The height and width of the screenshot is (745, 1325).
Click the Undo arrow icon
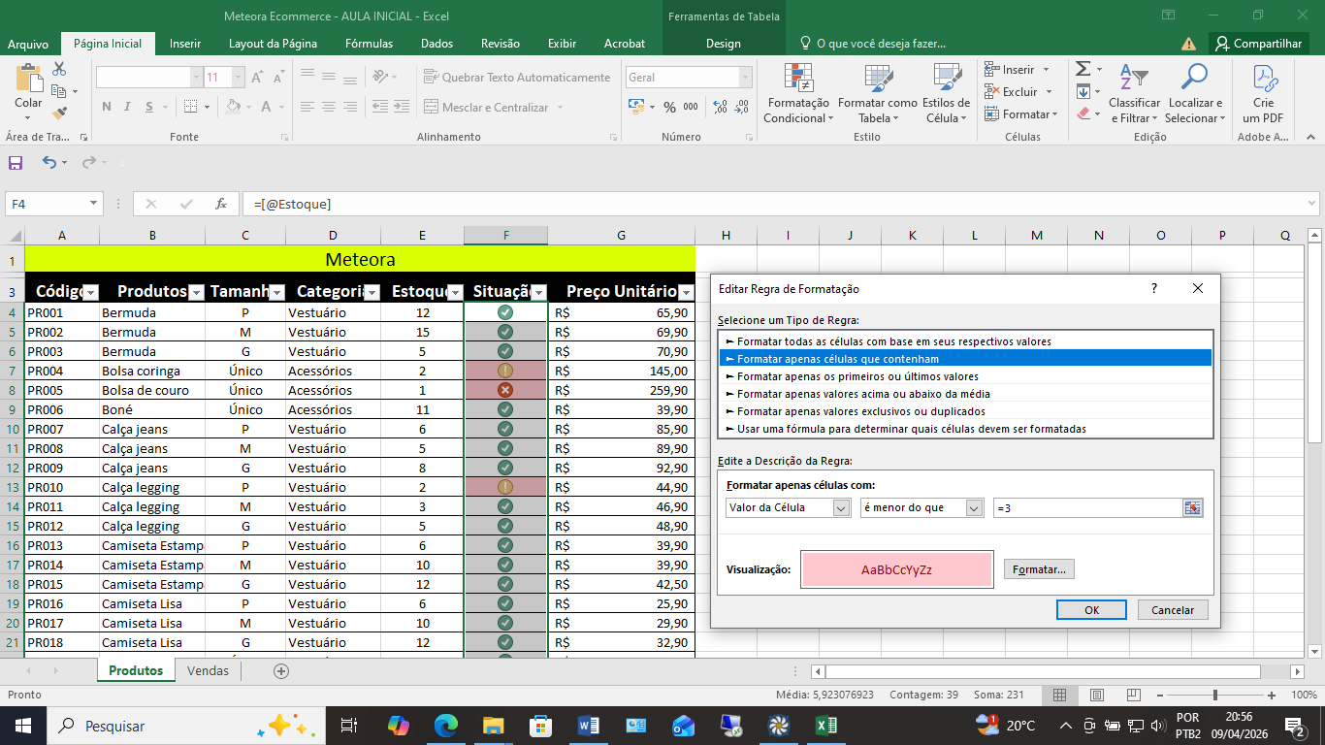point(49,163)
